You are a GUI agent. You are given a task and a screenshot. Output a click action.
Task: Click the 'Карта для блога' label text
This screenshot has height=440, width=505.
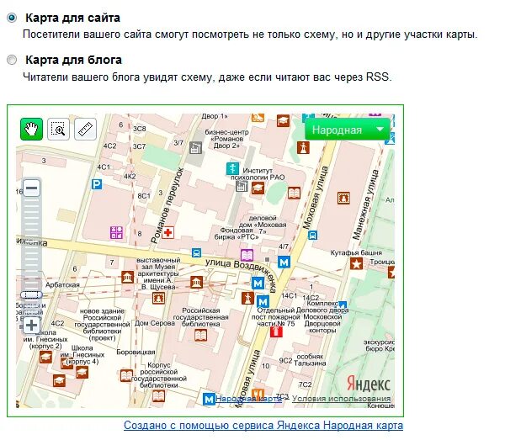[74, 61]
